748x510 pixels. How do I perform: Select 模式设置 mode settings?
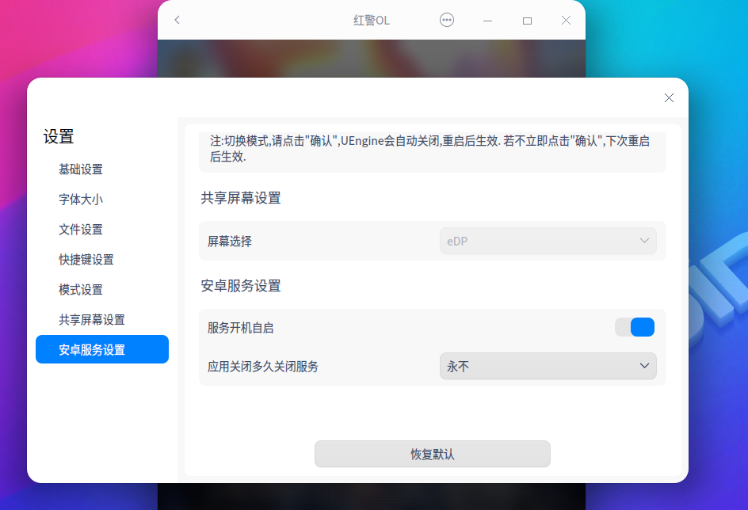pos(79,289)
